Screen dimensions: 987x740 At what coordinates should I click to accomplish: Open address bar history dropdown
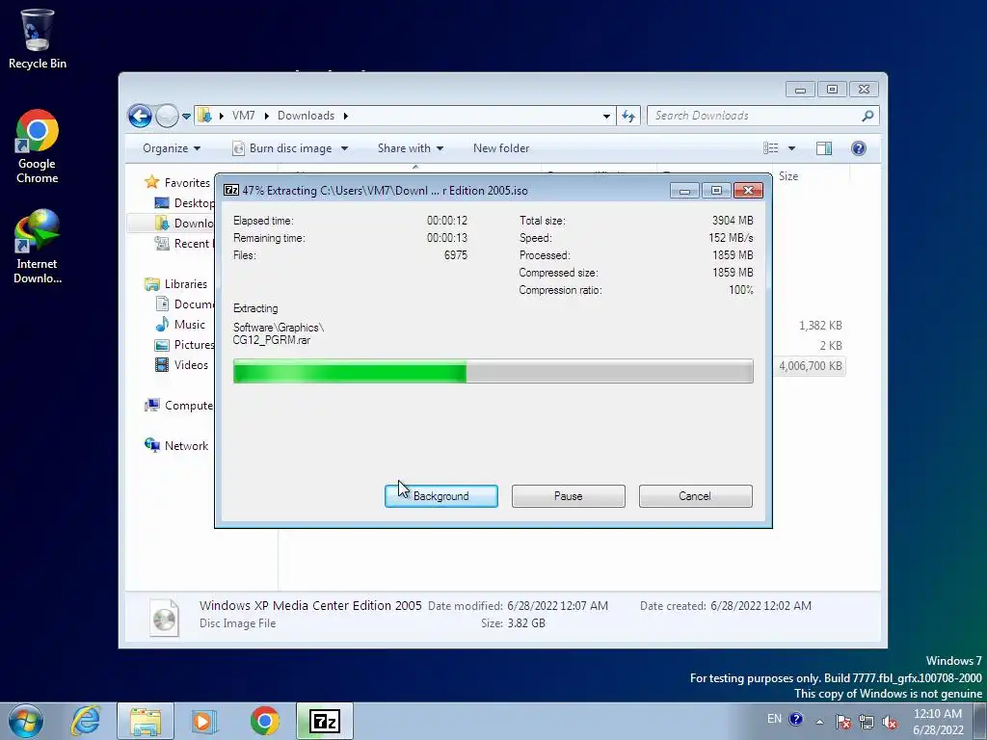606,116
